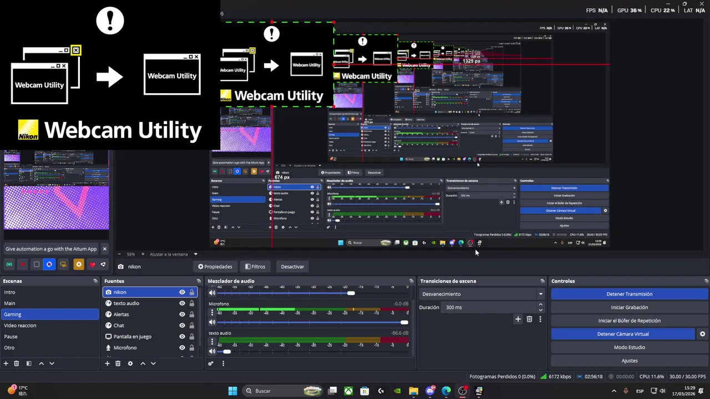Show hidden tray icons chevron
This screenshot has height=399, width=710.
[x=613, y=391]
